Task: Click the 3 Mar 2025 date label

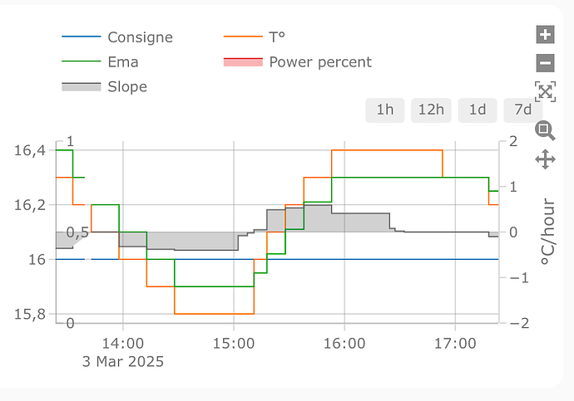Action: 123,361
